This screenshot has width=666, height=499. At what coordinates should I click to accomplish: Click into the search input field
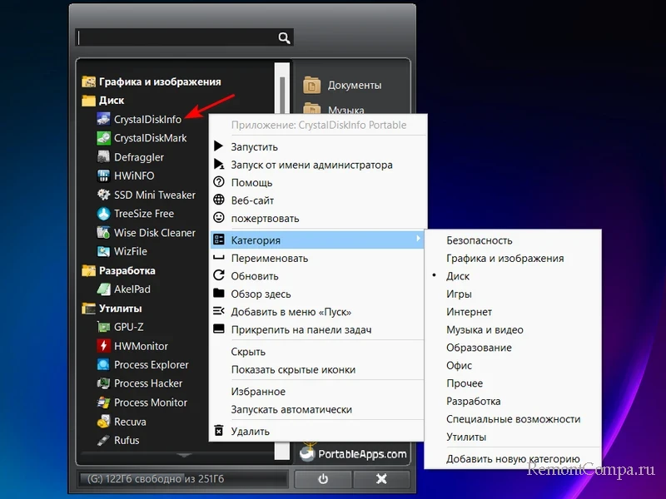(175, 37)
